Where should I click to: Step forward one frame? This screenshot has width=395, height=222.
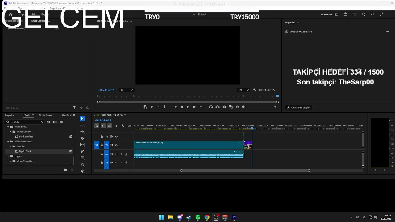(194, 107)
